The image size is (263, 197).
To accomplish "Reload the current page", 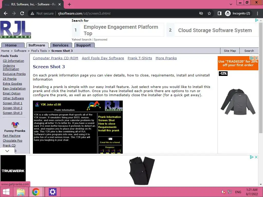I will tap(22, 13).
